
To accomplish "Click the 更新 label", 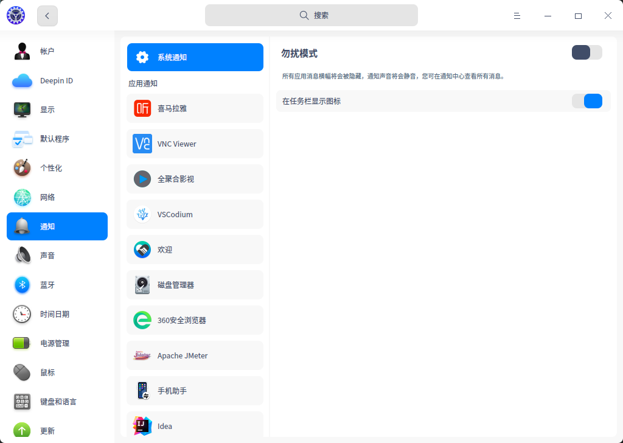I will [x=47, y=431].
